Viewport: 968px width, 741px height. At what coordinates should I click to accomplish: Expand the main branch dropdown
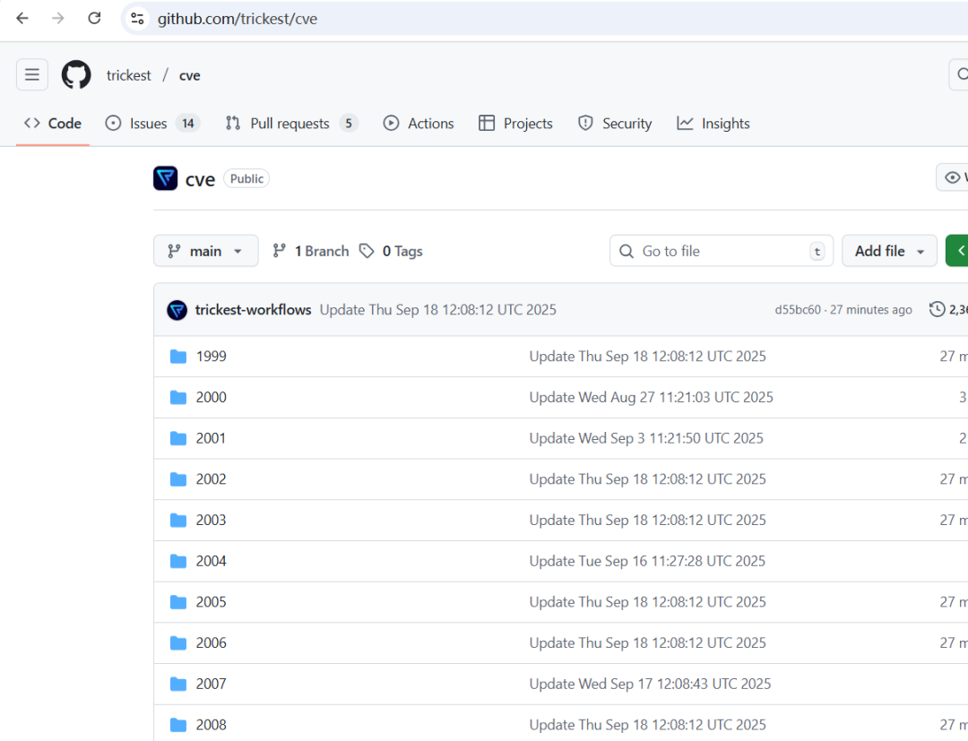click(205, 251)
